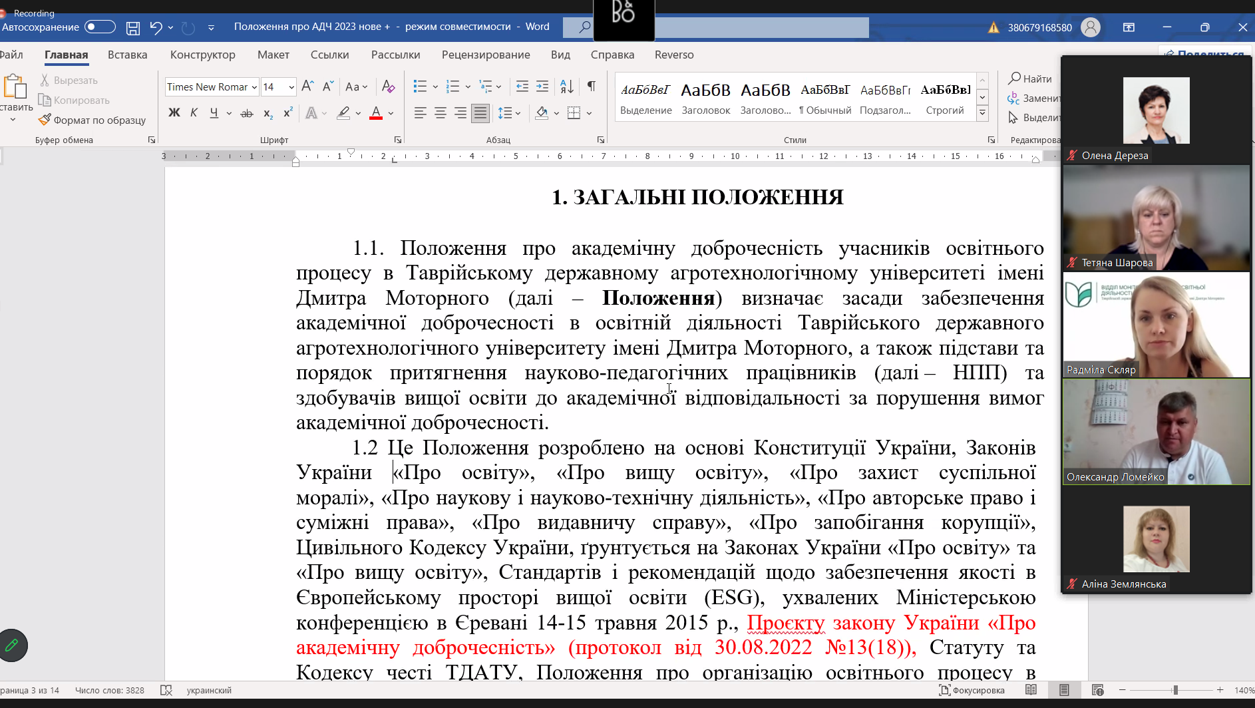Expand the Styles gallery
The width and height of the screenshot is (1255, 708).
pos(982,113)
